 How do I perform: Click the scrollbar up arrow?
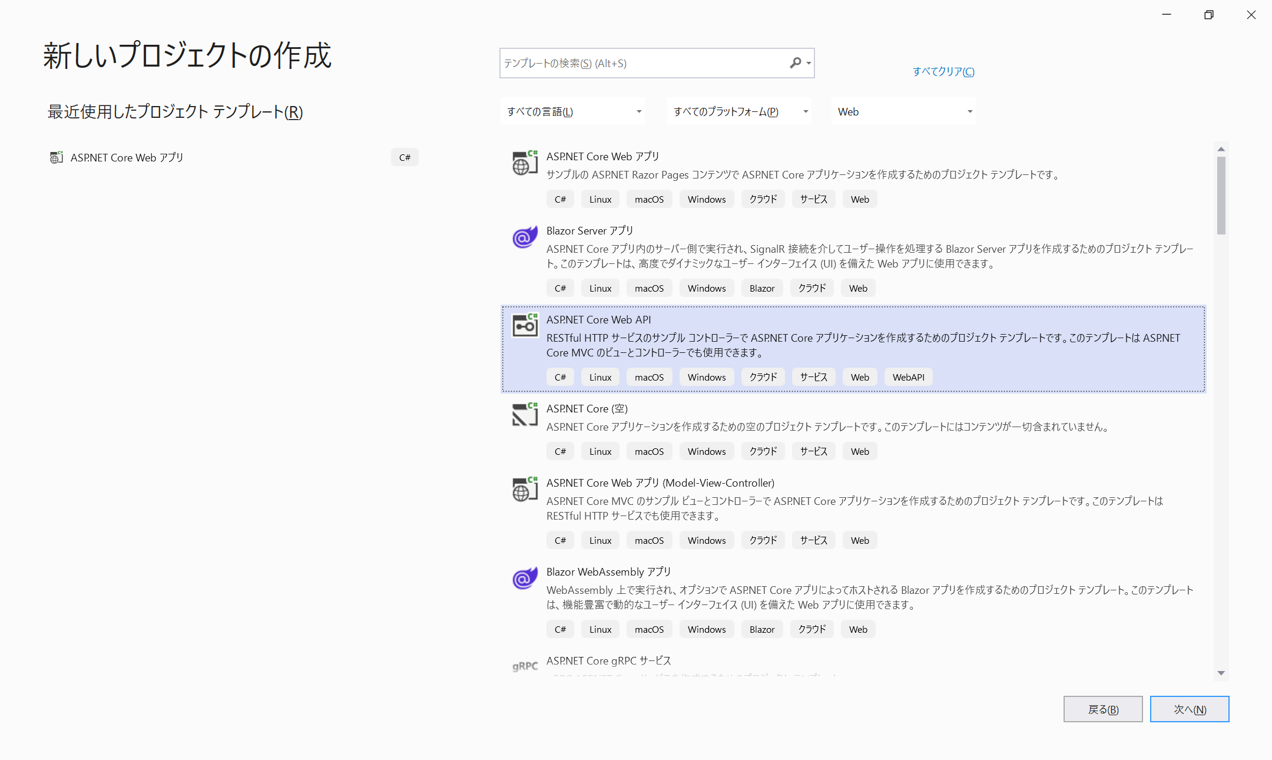click(1221, 149)
